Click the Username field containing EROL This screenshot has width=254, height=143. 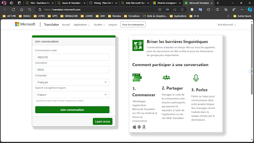(x=72, y=70)
